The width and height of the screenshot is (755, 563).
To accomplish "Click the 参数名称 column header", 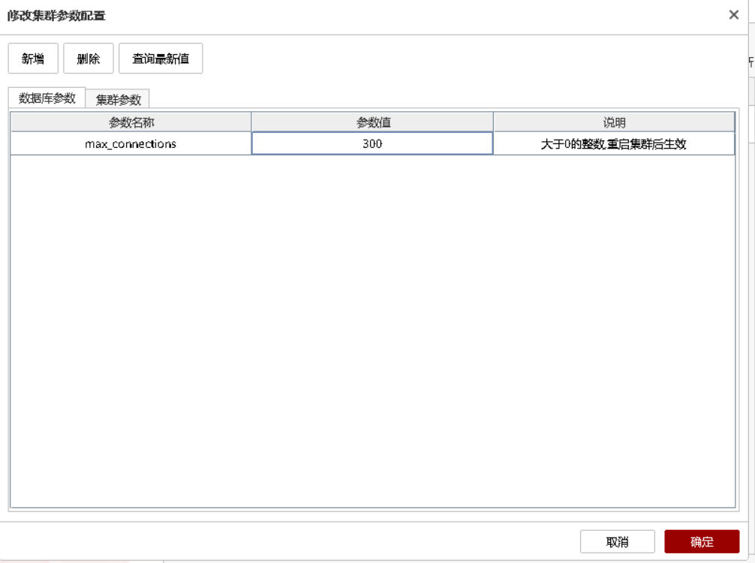I will 131,122.
